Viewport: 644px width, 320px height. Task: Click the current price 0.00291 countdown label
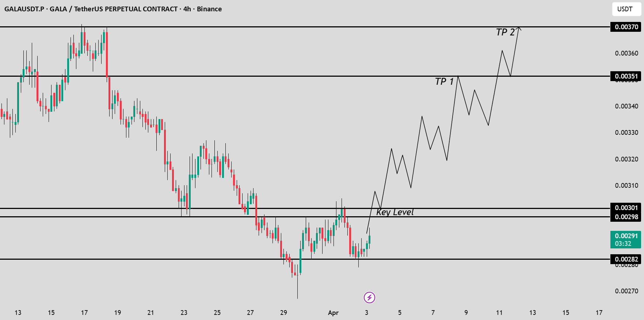[626, 240]
